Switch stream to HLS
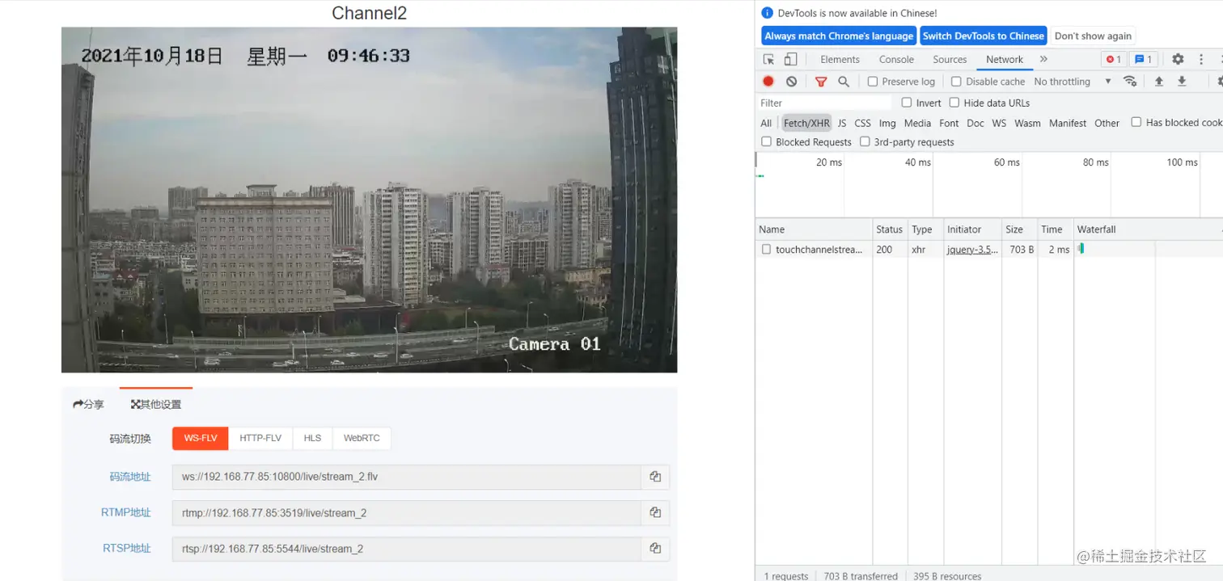The image size is (1223, 581). click(312, 438)
